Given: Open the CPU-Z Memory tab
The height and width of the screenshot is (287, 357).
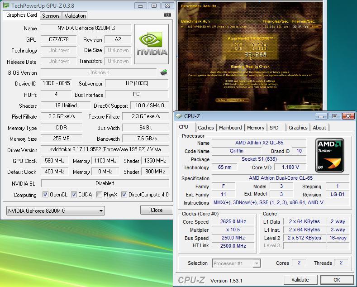Looking at the screenshot, I should tap(256, 128).
